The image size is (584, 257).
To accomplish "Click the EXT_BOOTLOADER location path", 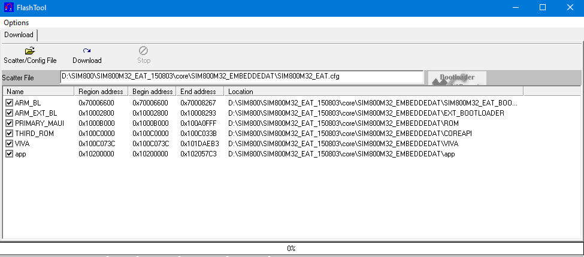I will pyautogui.click(x=366, y=113).
